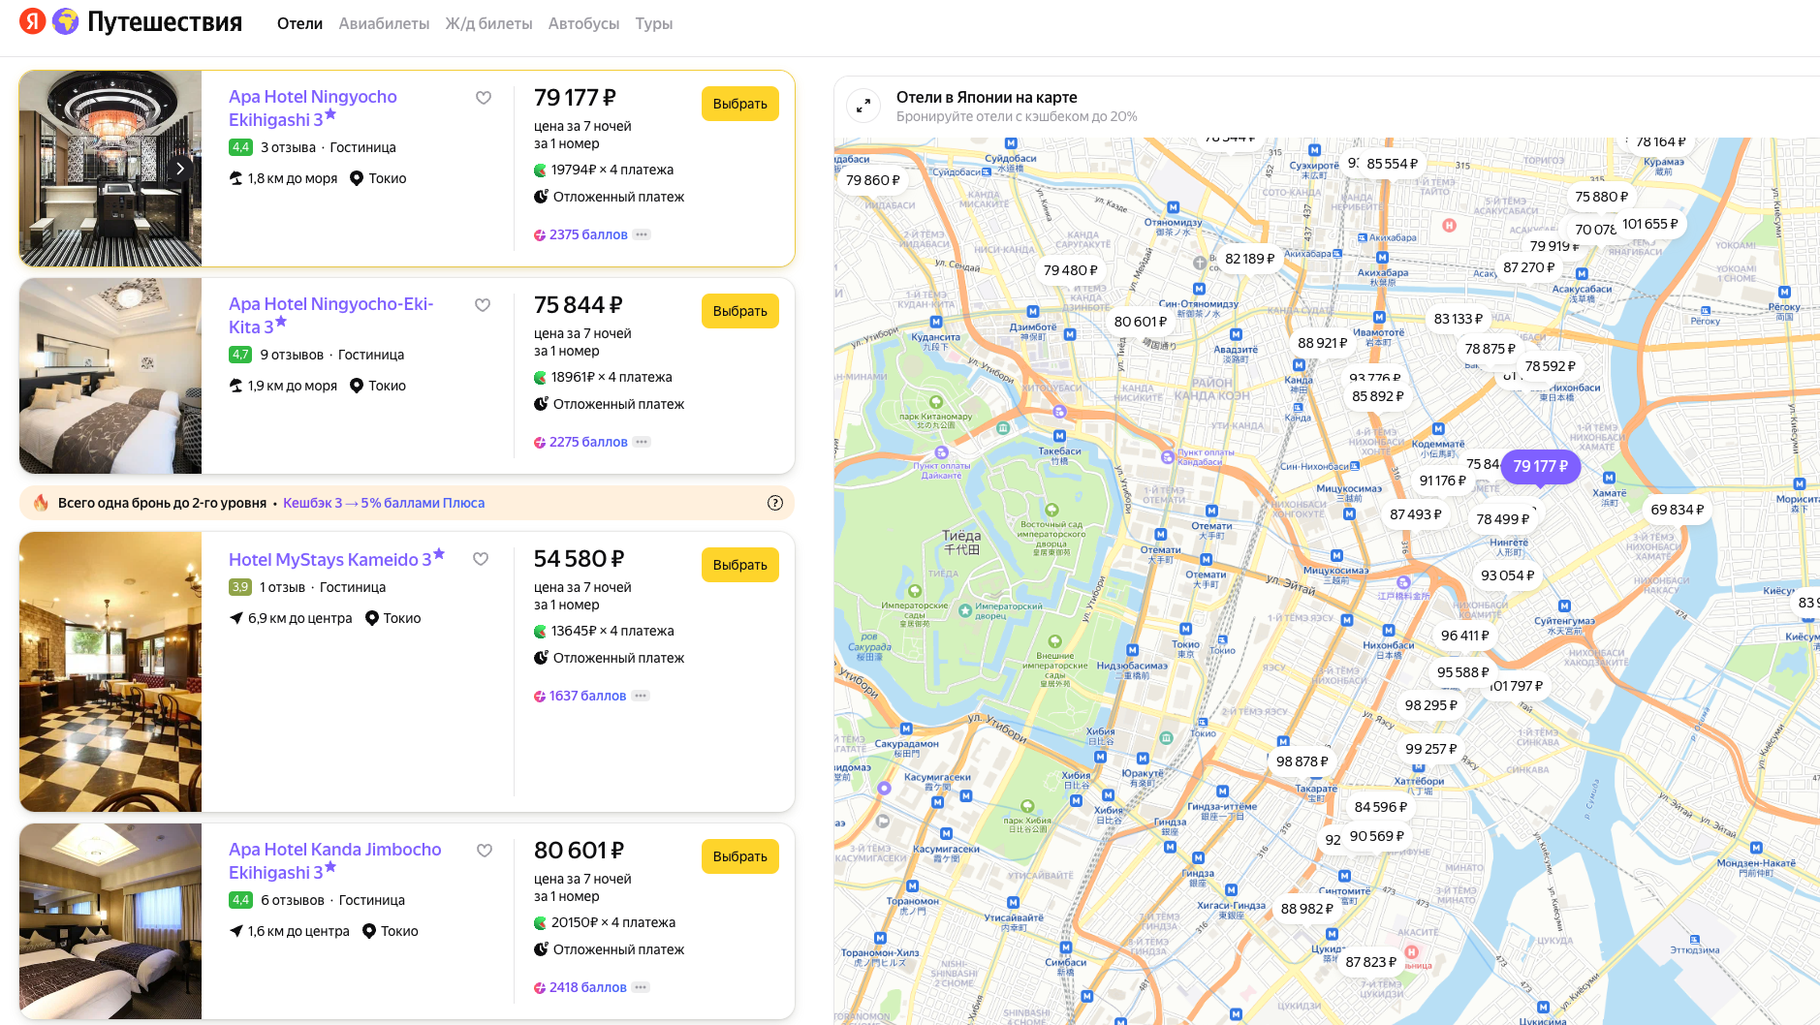The width and height of the screenshot is (1820, 1025).
Task: Select the 69 834 ₽ map price marker
Action: pos(1677,510)
